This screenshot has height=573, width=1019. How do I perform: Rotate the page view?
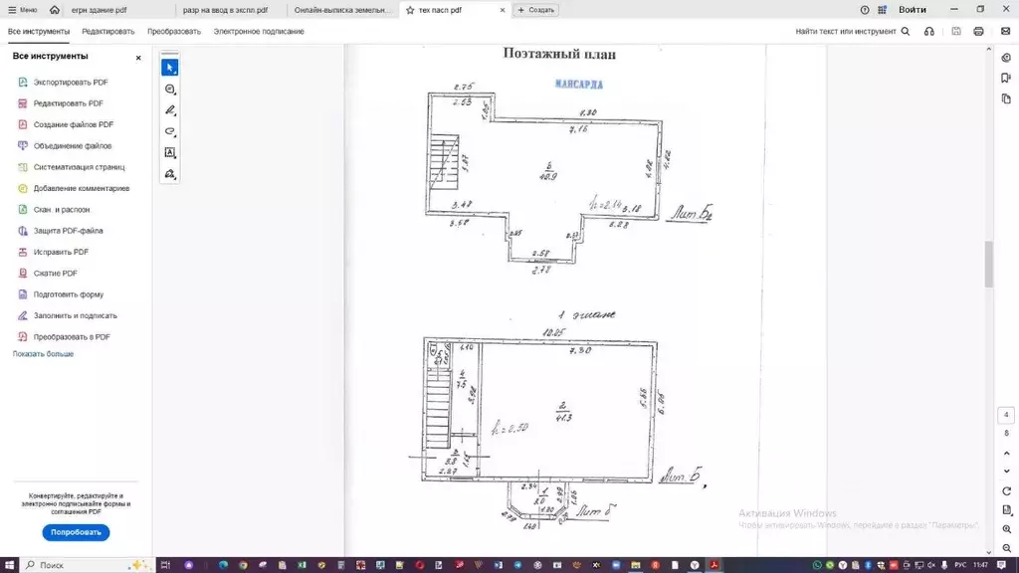point(1007,491)
